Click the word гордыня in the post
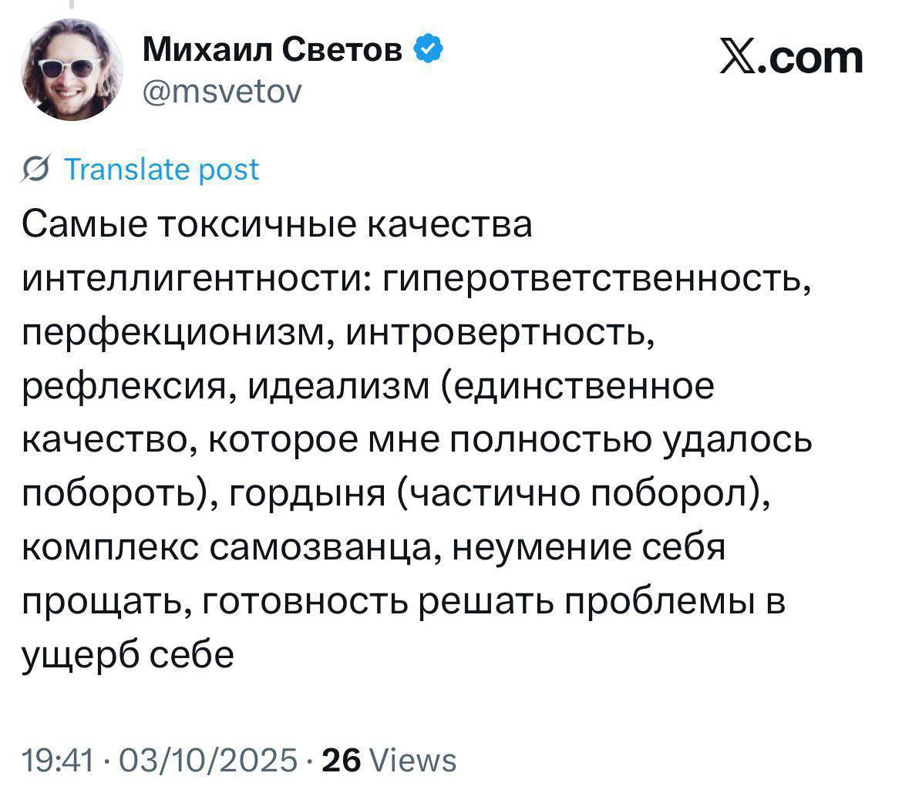The width and height of the screenshot is (902, 803). point(308,494)
